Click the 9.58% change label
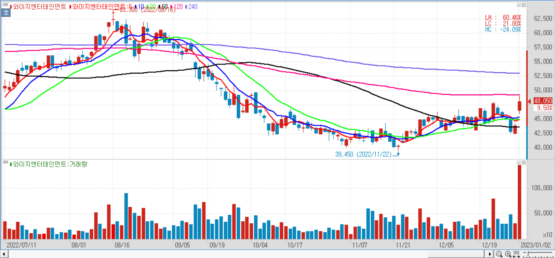Viewport: 555px width, 258px height. (544, 107)
